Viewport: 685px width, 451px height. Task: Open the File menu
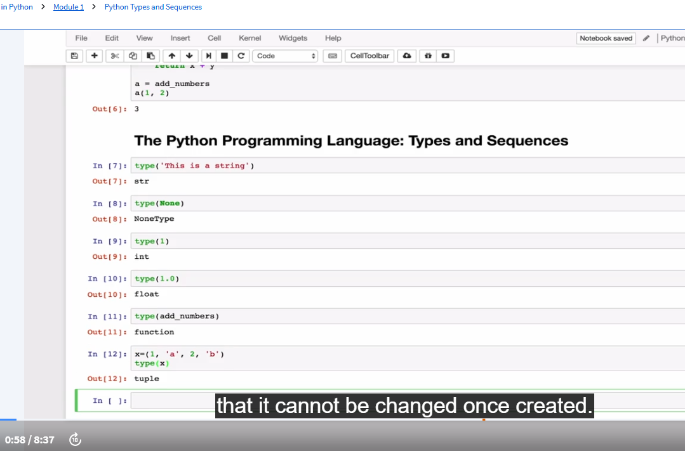(81, 38)
